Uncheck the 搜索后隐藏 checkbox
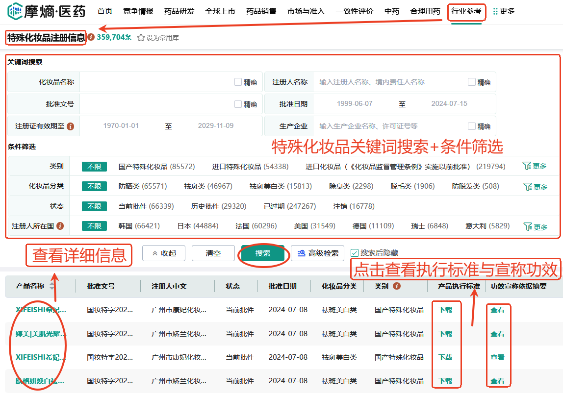Image resolution: width=563 pixels, height=395 pixels. (x=355, y=253)
